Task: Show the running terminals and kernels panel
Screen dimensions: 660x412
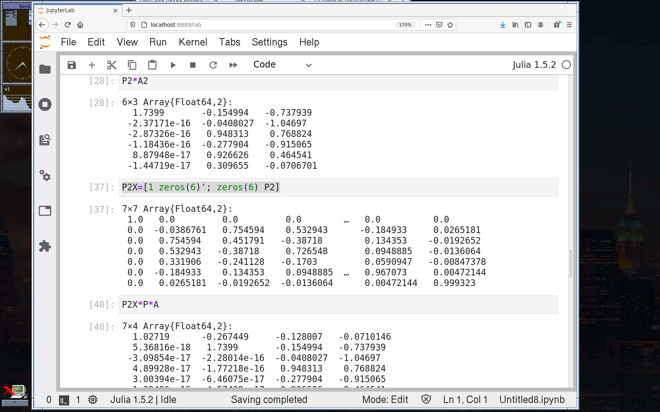Action: click(45, 104)
